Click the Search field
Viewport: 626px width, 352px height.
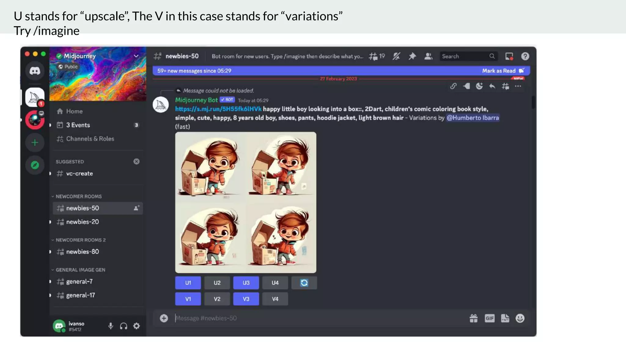point(469,56)
